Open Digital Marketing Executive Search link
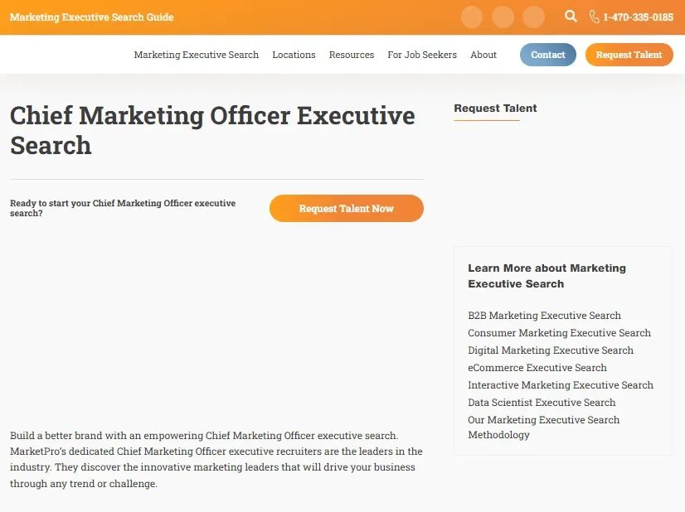 [x=551, y=350]
